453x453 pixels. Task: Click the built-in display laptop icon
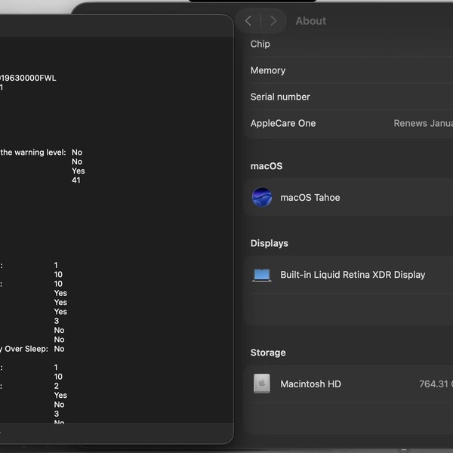coord(262,275)
